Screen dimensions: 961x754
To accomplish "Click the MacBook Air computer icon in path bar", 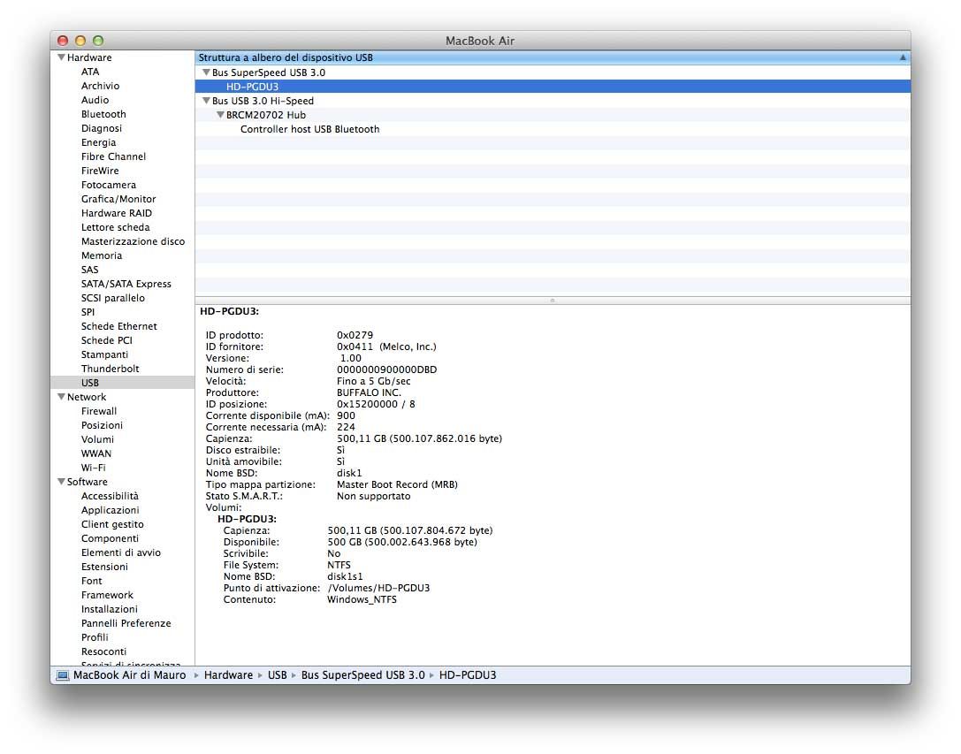I will click(63, 675).
